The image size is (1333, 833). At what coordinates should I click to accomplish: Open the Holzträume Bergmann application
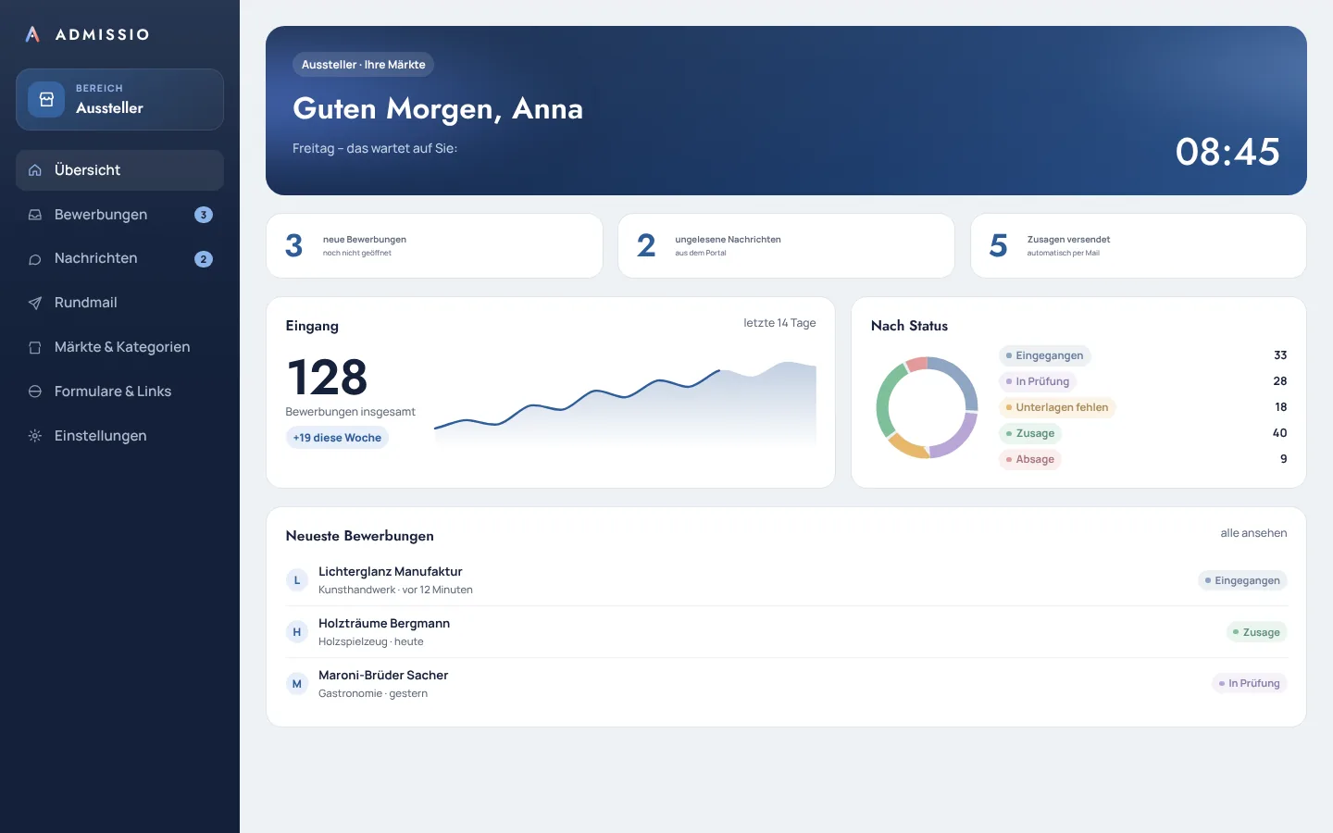[787, 632]
